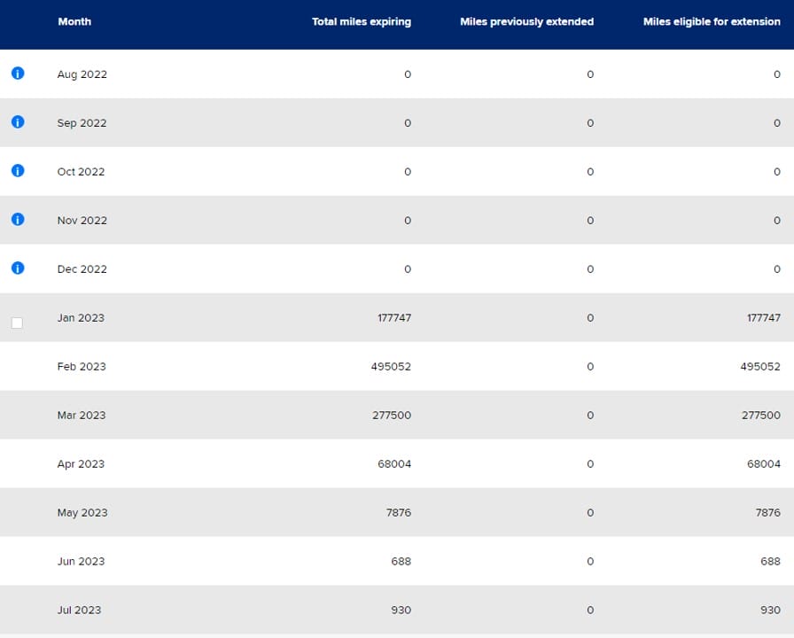The width and height of the screenshot is (794, 638).
Task: Click the Miles previously extended column header
Action: click(526, 21)
